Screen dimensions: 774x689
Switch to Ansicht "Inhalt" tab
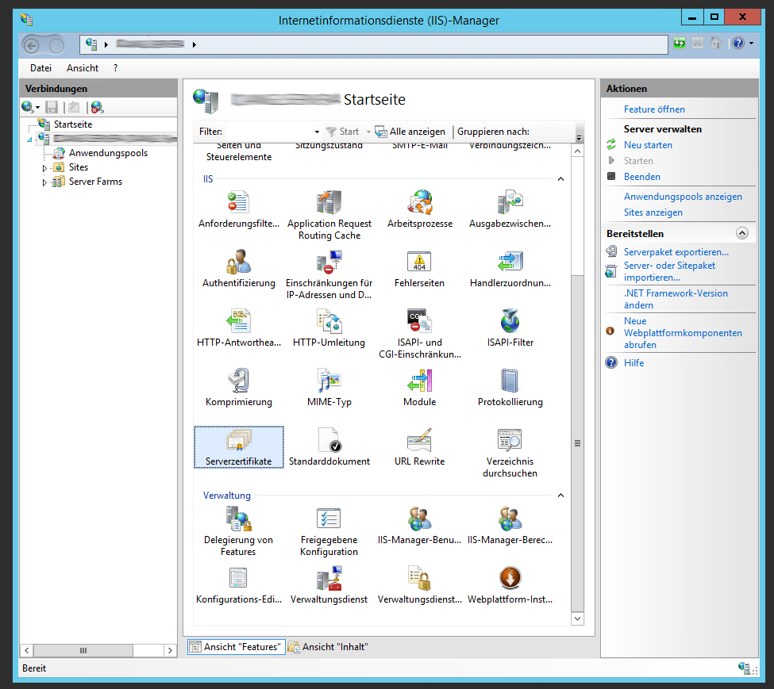click(x=329, y=647)
